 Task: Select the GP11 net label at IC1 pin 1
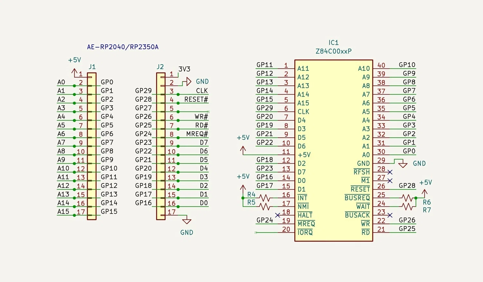[x=265, y=65]
